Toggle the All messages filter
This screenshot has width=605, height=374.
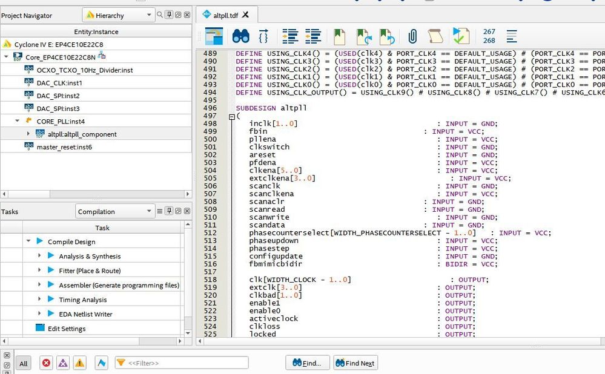24,363
